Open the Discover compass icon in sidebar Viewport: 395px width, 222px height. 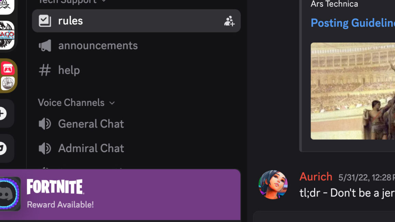tap(3, 148)
